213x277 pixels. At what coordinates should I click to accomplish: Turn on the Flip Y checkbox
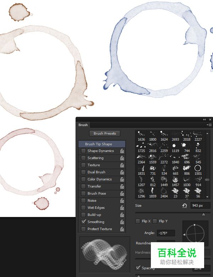pyautogui.click(x=155, y=221)
